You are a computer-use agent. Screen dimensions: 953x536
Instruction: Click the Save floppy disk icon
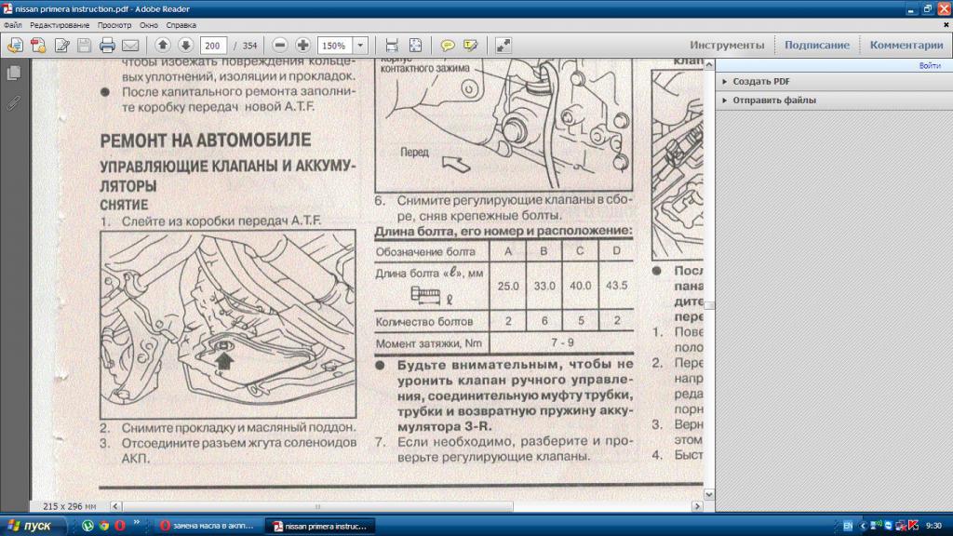[x=85, y=46]
